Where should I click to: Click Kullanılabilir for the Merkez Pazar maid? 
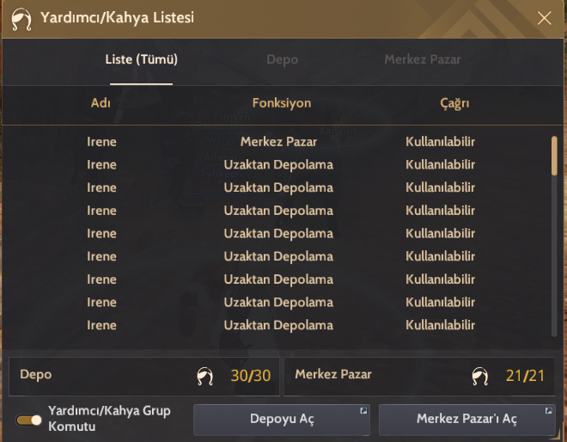pos(440,142)
